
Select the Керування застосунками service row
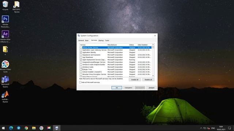(116, 55)
